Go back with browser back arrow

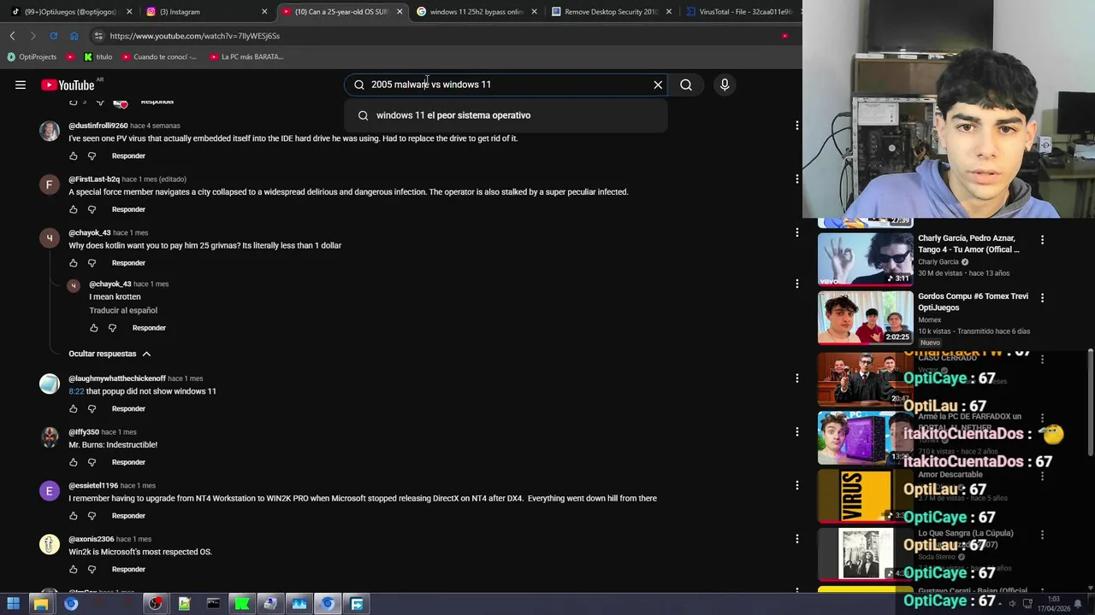(12, 36)
